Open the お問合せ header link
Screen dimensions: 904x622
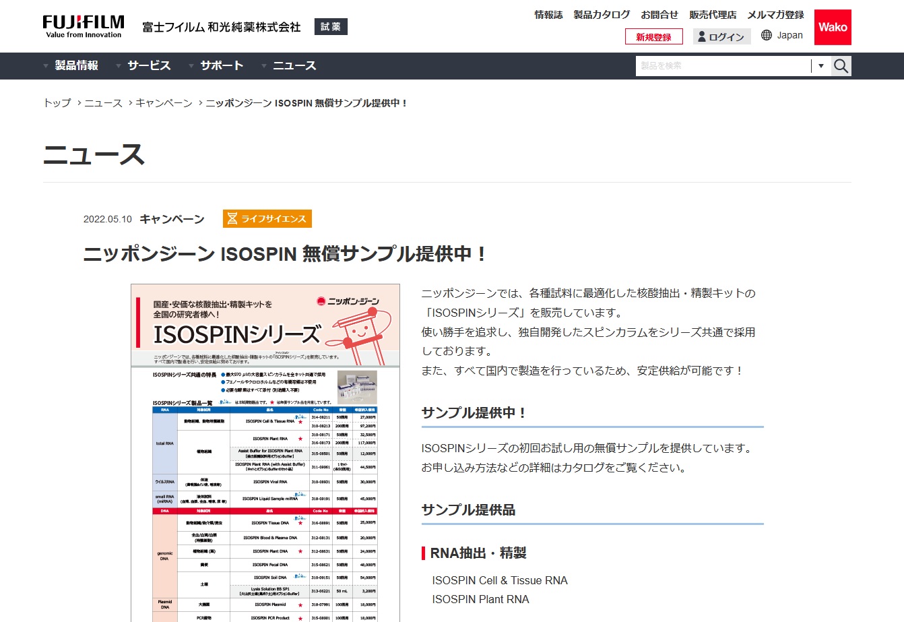tap(659, 15)
